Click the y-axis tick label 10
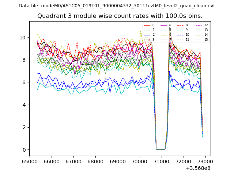234x175 pixels. pyautogui.click(x=22, y=38)
